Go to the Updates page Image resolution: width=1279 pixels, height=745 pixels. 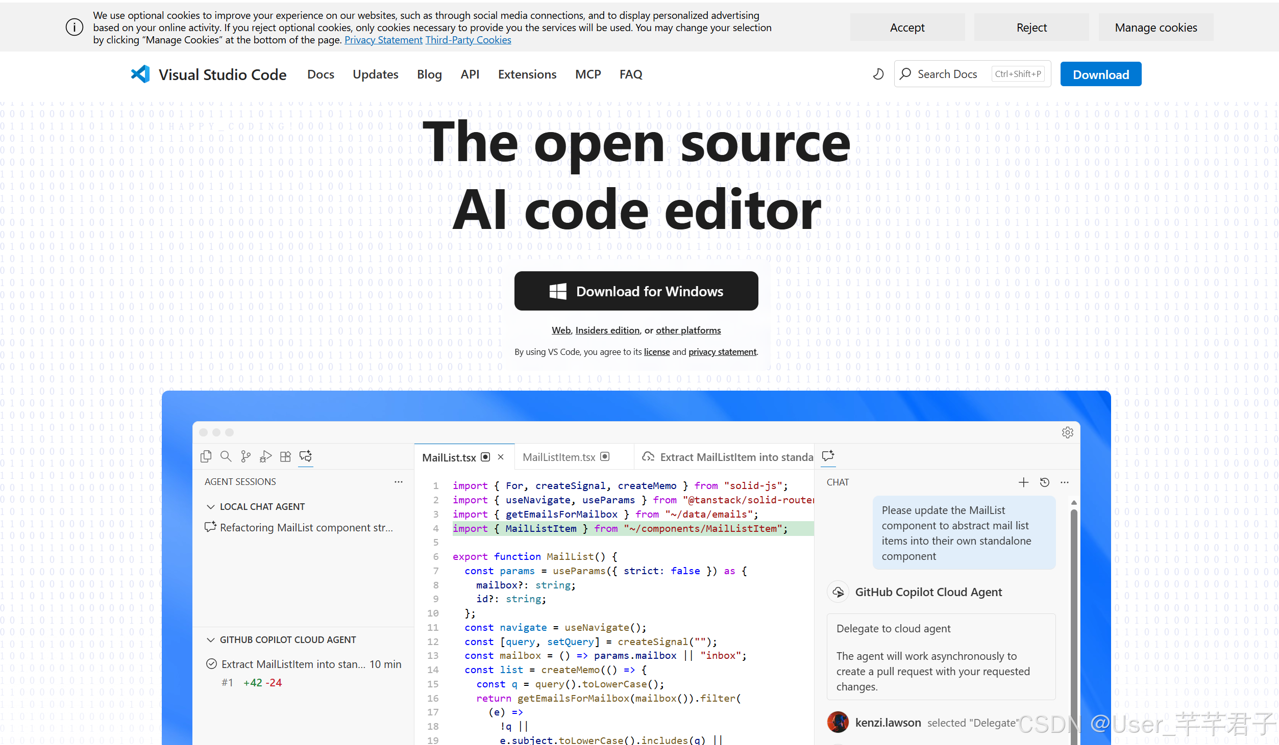tap(376, 74)
